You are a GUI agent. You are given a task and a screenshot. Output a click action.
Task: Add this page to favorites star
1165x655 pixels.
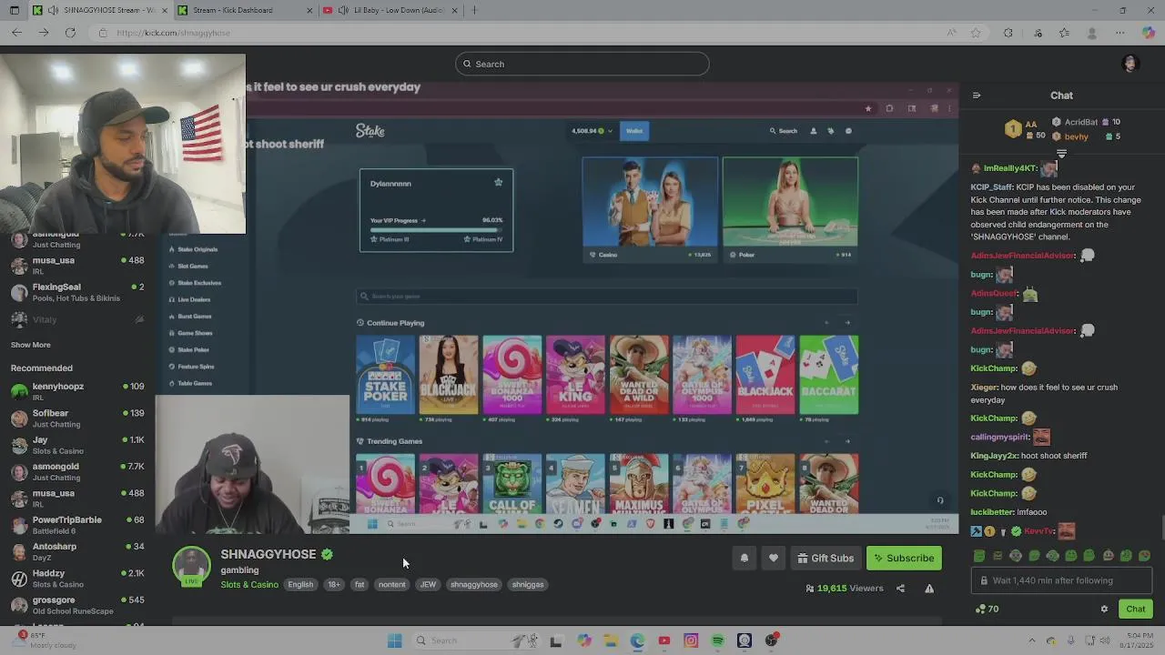coord(976,33)
